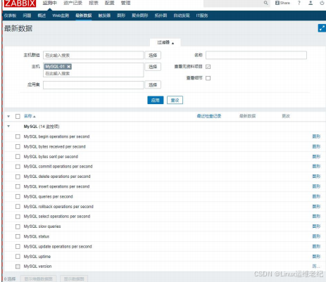Open the 管理 menu
The height and width of the screenshot is (282, 326).
click(x=125, y=3)
